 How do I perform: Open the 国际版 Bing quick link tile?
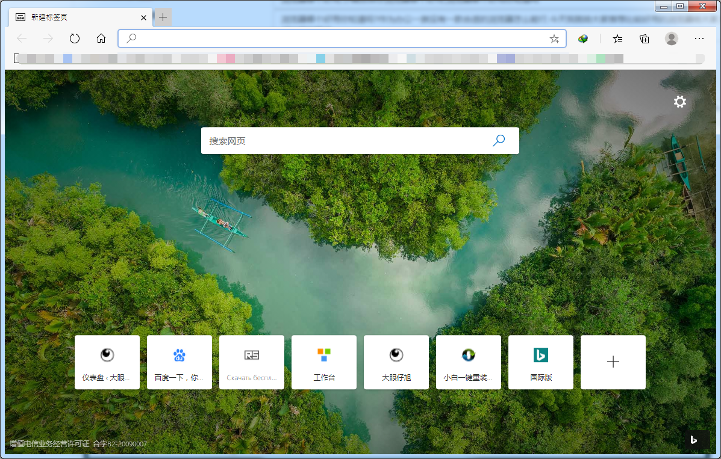tap(540, 362)
